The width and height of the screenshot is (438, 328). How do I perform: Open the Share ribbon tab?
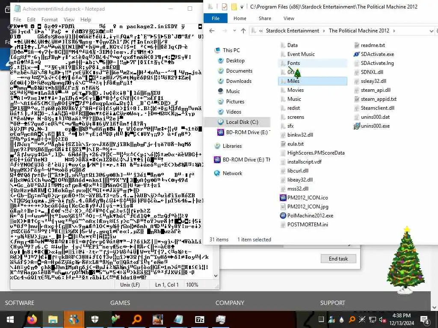[265, 18]
